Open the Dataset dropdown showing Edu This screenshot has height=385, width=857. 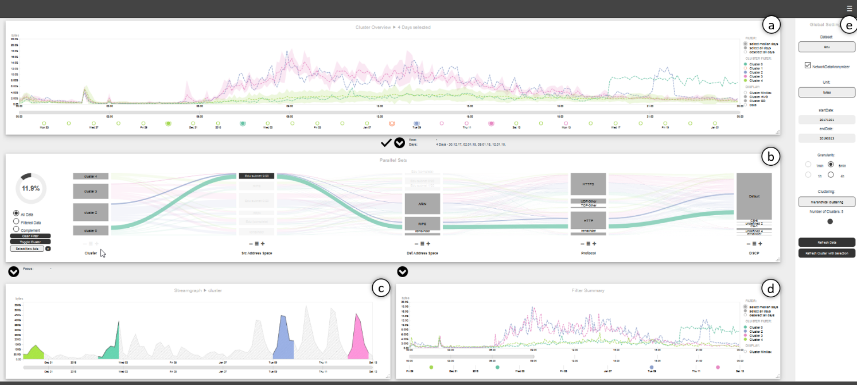pyautogui.click(x=827, y=46)
